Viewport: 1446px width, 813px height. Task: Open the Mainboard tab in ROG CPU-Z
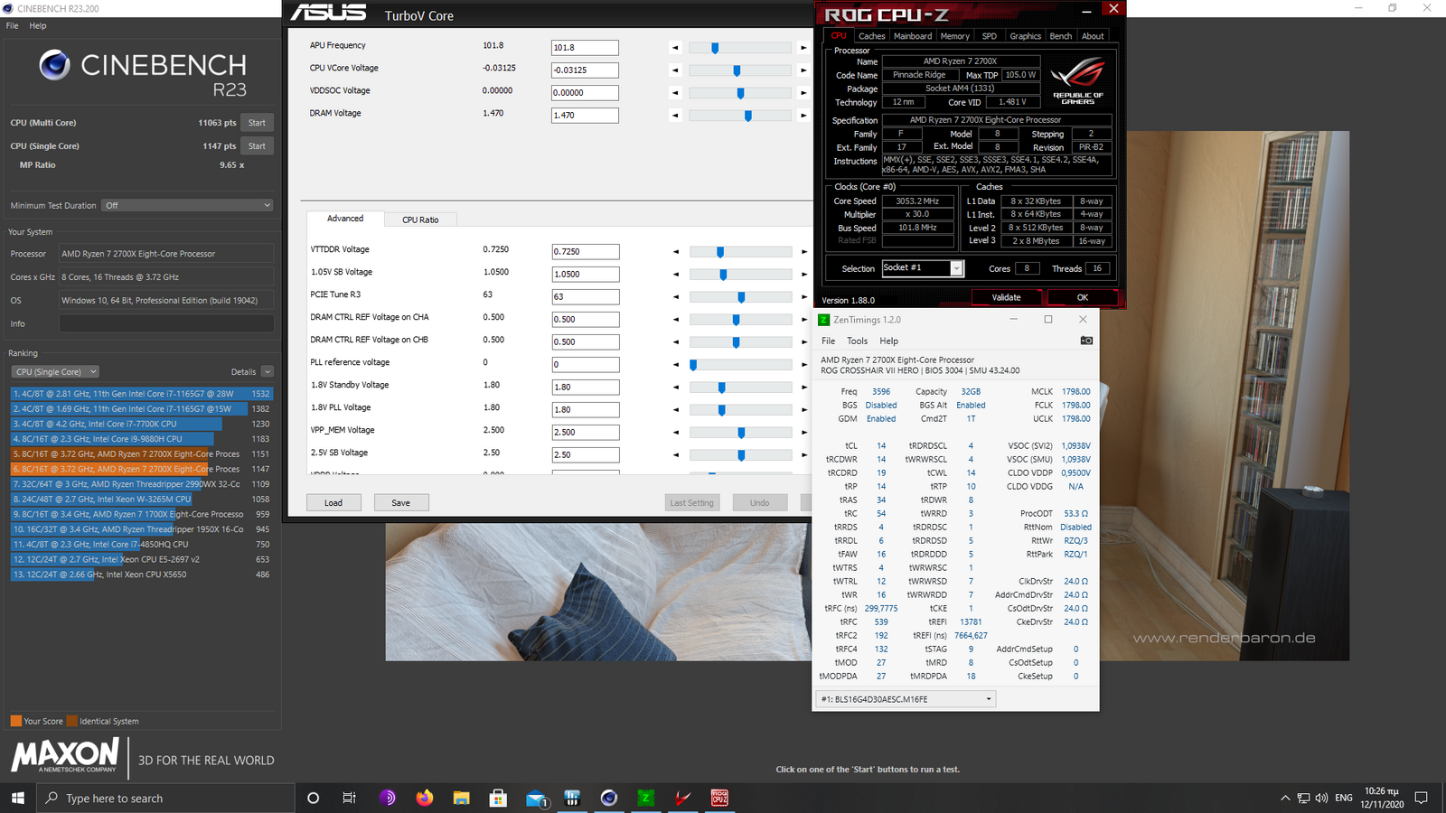click(913, 36)
